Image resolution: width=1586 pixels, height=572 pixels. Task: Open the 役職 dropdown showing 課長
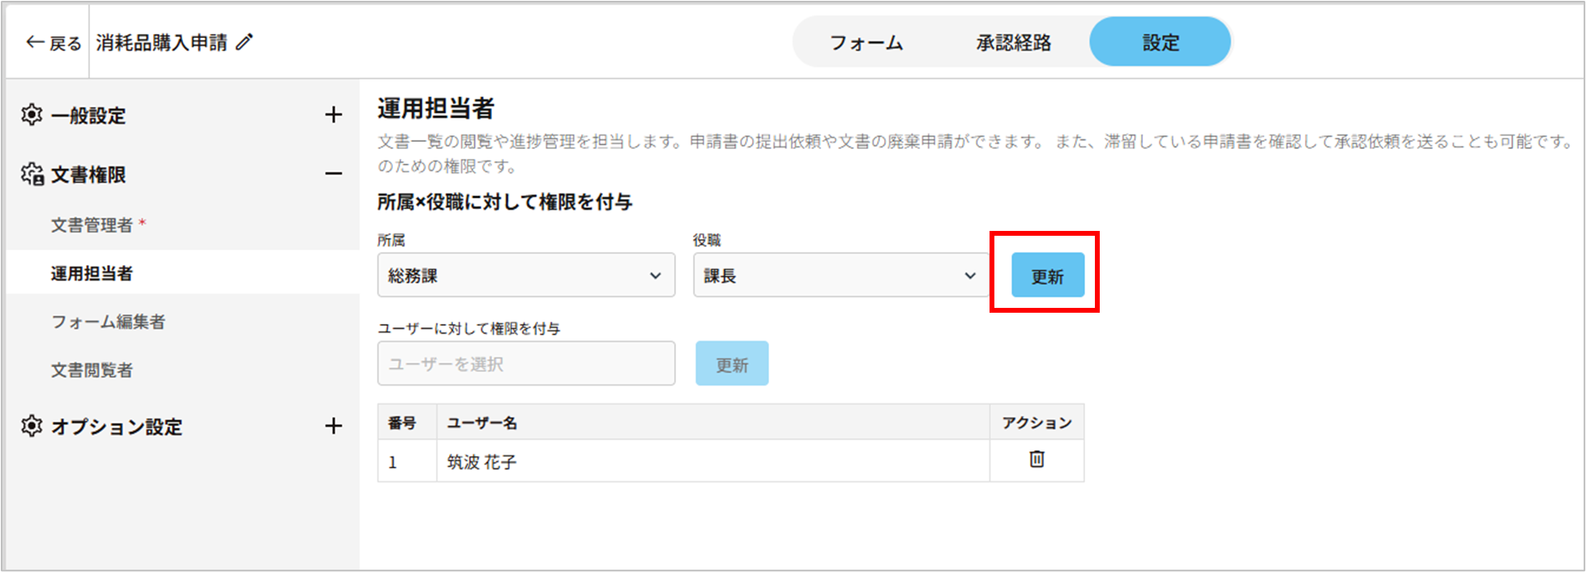840,275
